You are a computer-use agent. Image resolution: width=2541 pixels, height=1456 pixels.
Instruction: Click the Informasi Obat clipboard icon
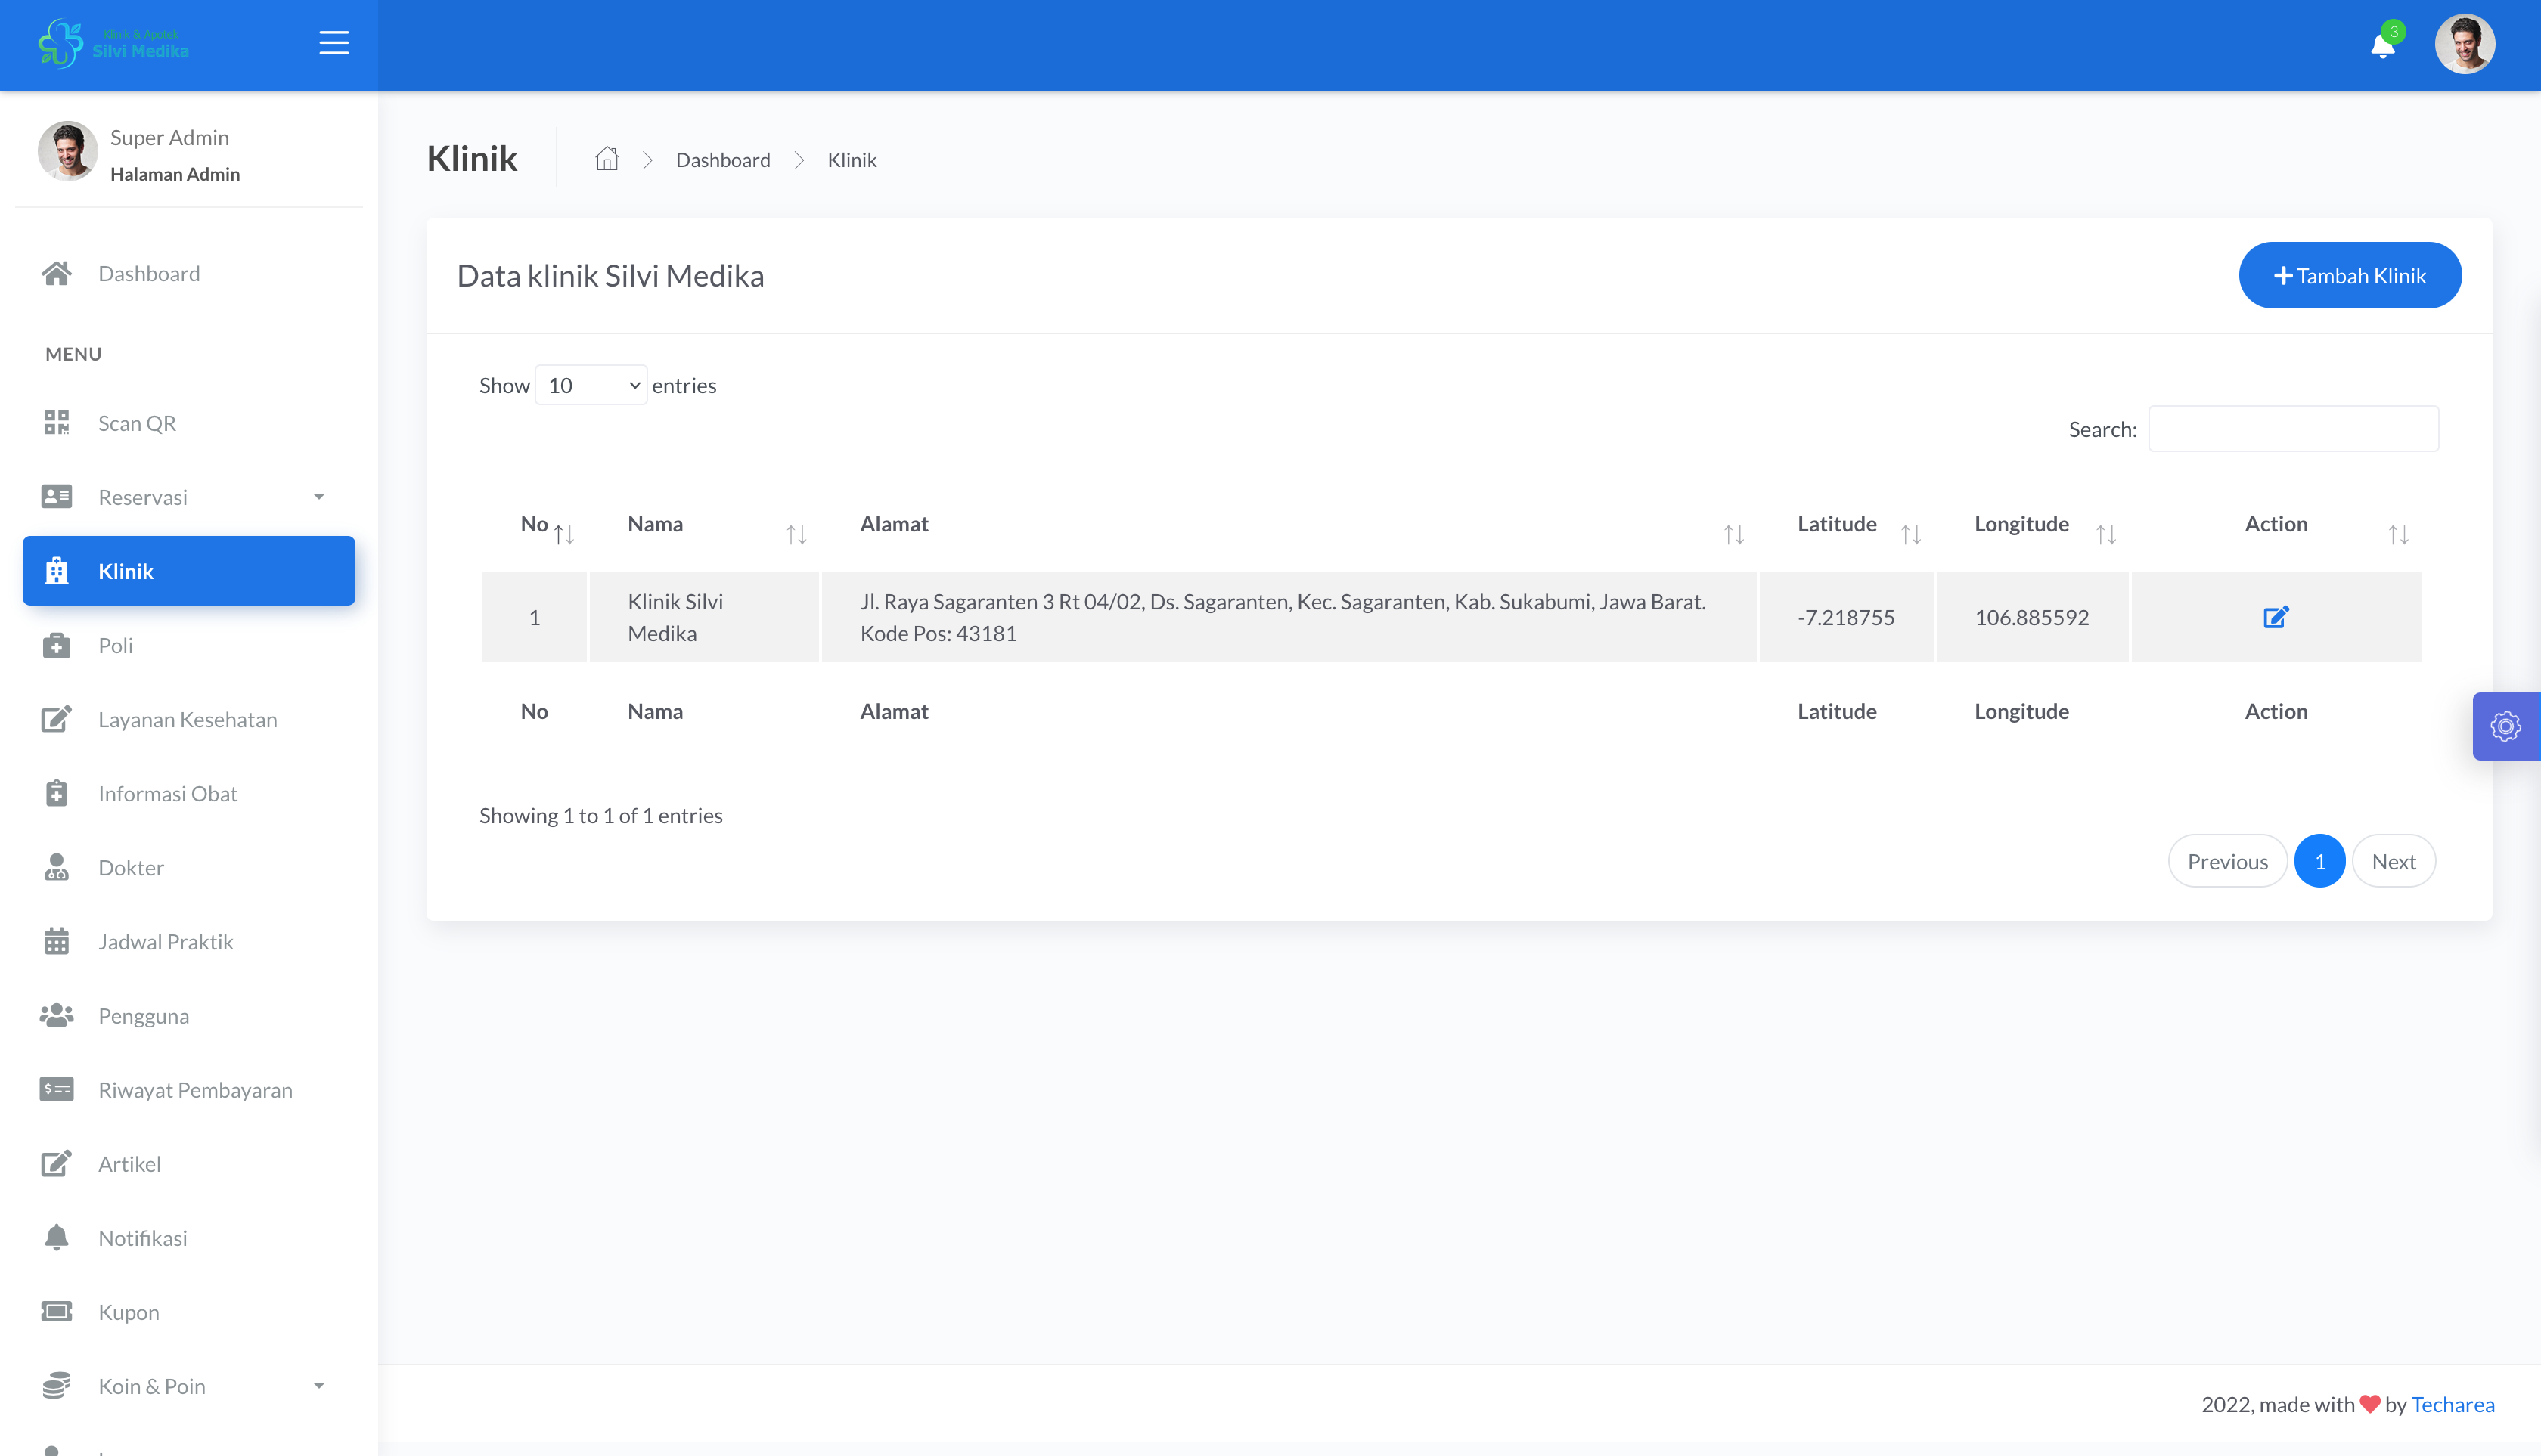56,793
